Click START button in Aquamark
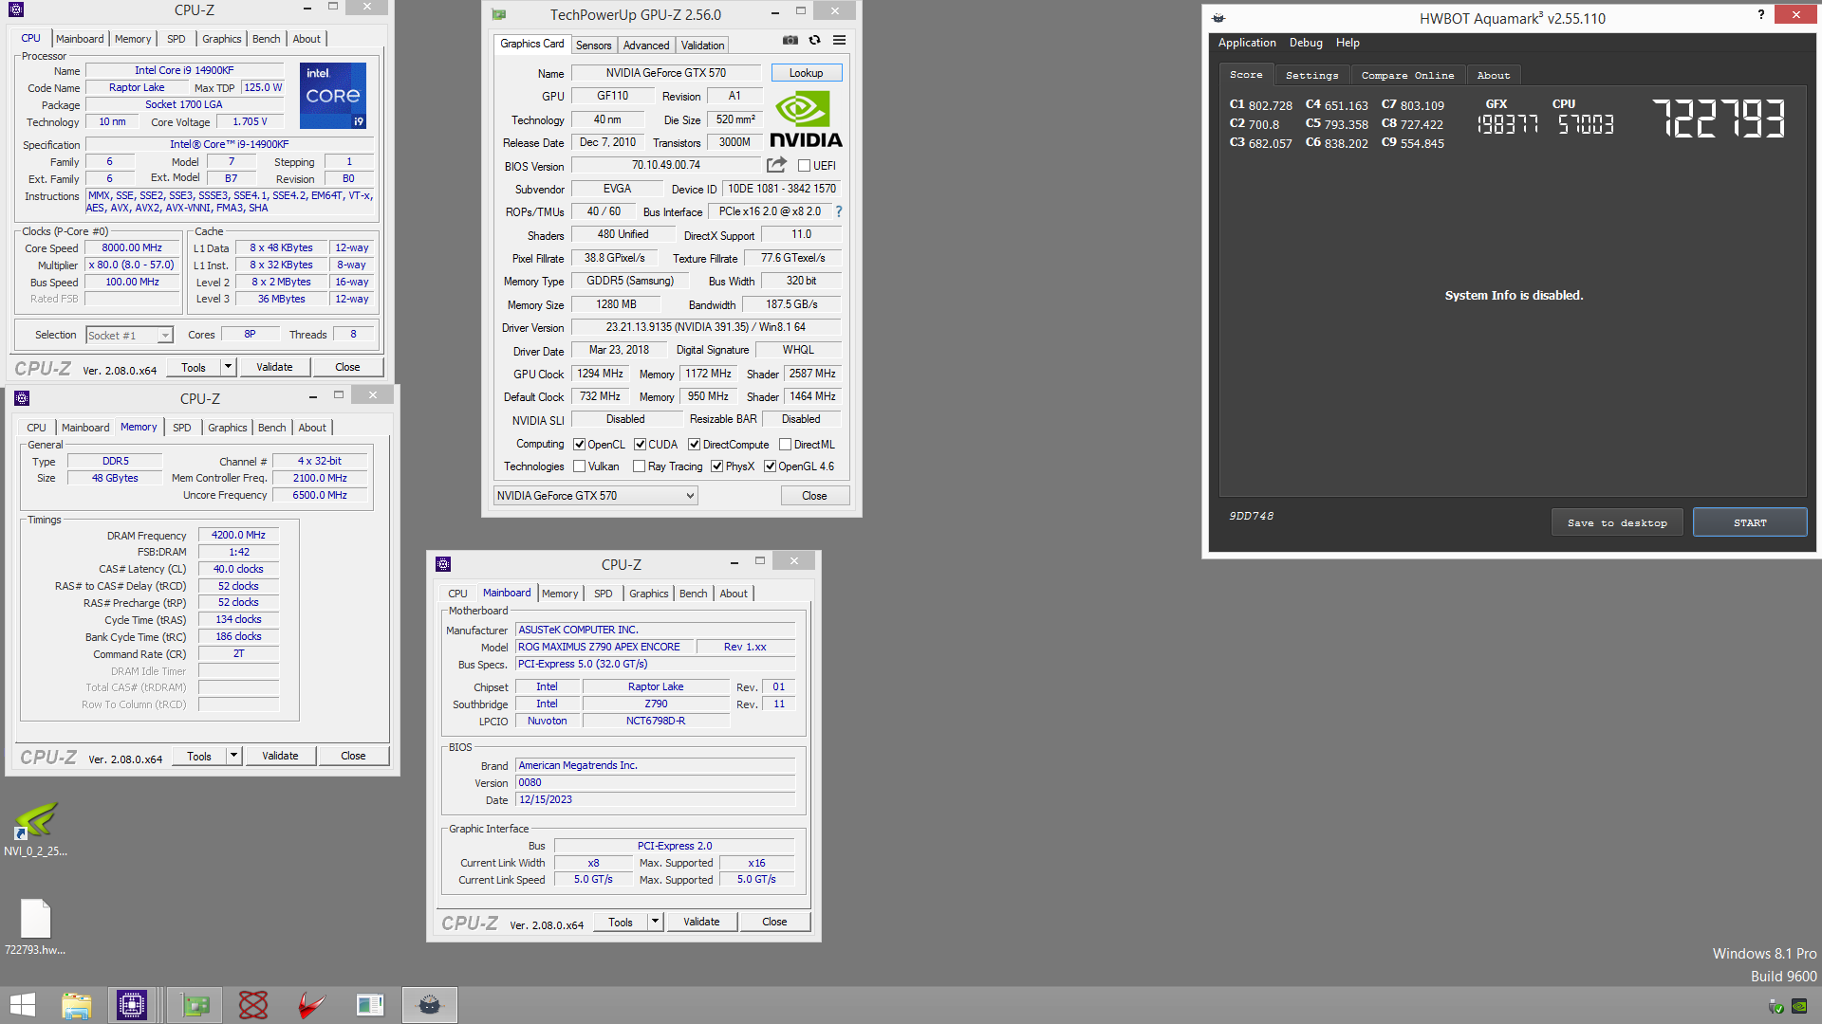Screen dimensions: 1822x1024 [x=1750, y=522]
